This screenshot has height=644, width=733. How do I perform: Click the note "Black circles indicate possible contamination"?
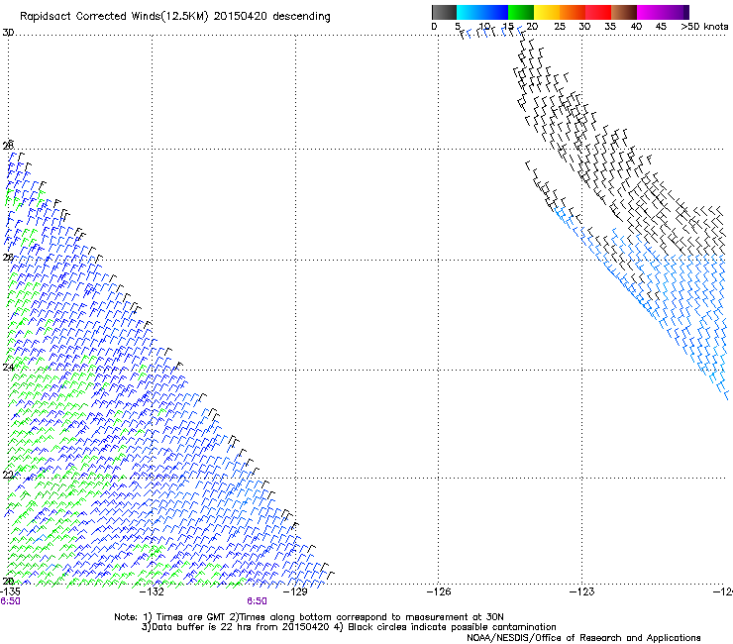452,627
